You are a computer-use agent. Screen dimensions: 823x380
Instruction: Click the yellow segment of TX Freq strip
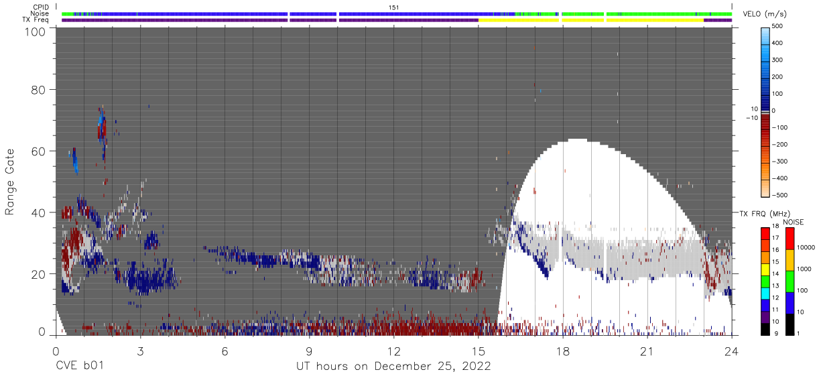click(x=590, y=20)
